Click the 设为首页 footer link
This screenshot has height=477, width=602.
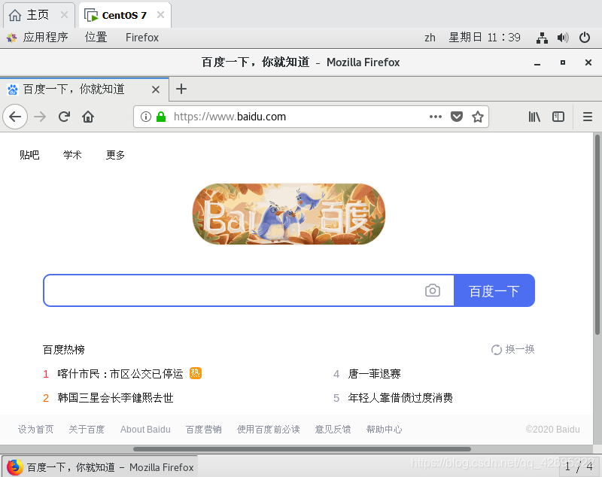[35, 430]
